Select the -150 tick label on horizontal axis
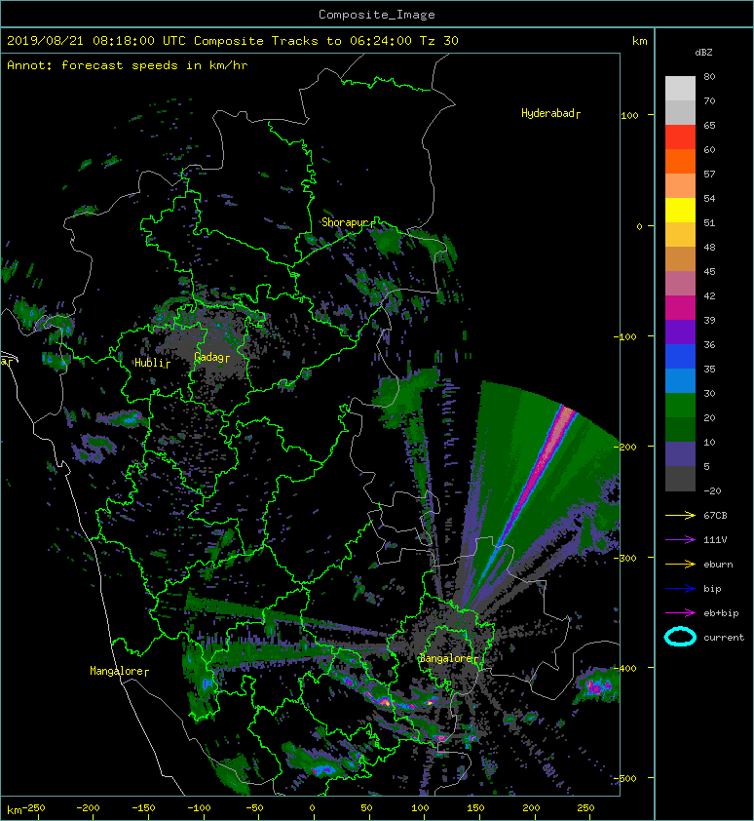The image size is (754, 821). pos(143,808)
